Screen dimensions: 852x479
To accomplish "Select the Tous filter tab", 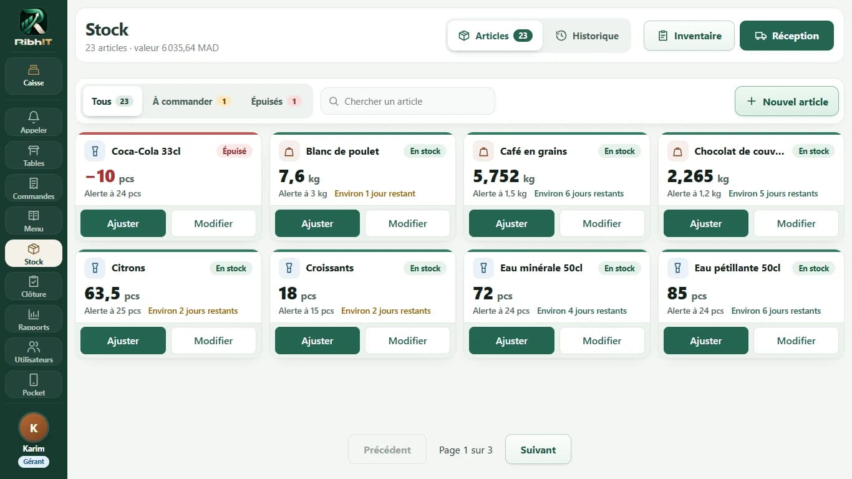I will 112,101.
